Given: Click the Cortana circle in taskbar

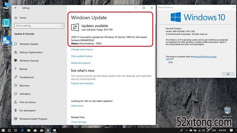Looking at the screenshot, I should pos(9,130).
